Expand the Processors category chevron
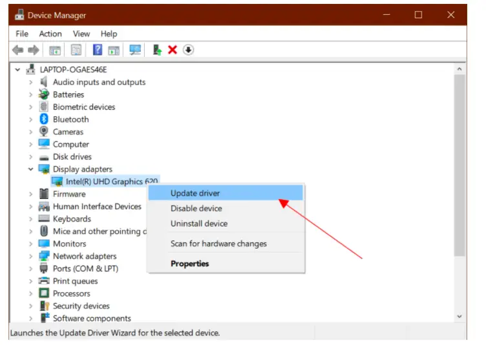The image size is (486, 345). point(30,293)
